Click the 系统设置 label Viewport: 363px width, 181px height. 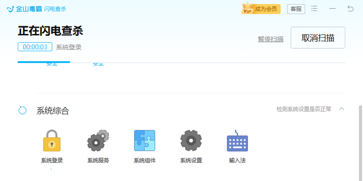(x=191, y=161)
